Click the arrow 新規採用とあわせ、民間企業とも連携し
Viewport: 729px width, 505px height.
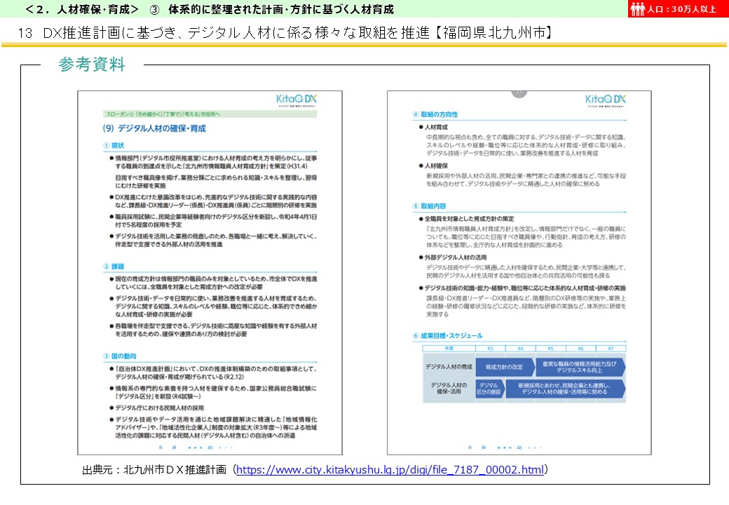(565, 389)
